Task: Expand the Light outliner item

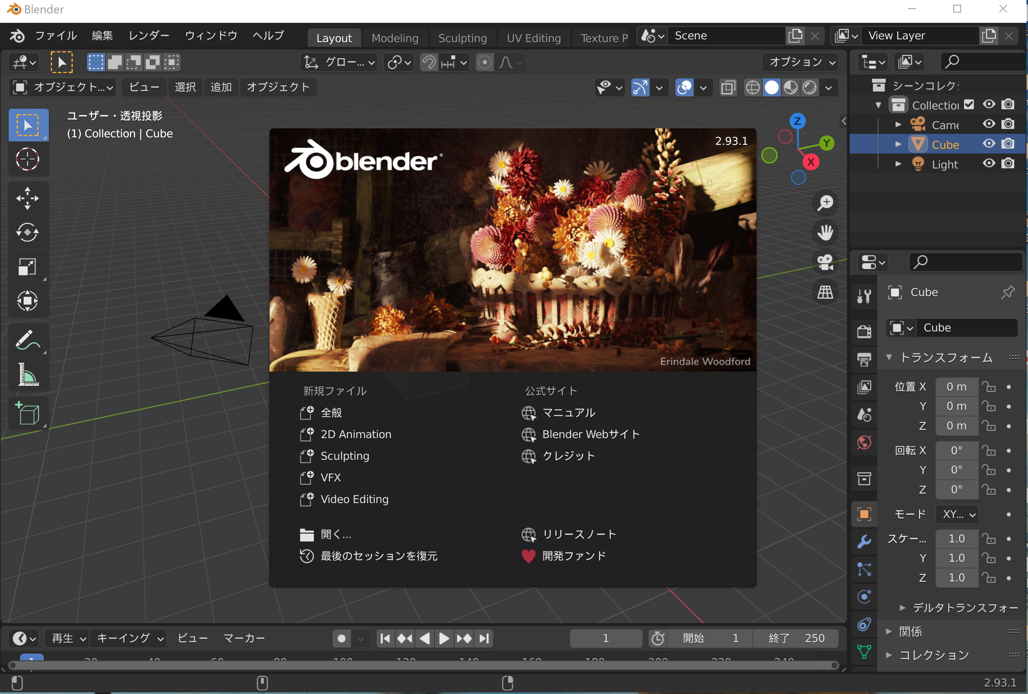Action: pos(898,164)
